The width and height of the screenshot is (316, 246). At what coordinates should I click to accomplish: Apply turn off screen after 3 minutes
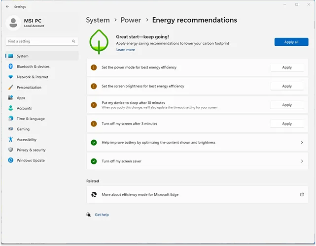click(287, 123)
